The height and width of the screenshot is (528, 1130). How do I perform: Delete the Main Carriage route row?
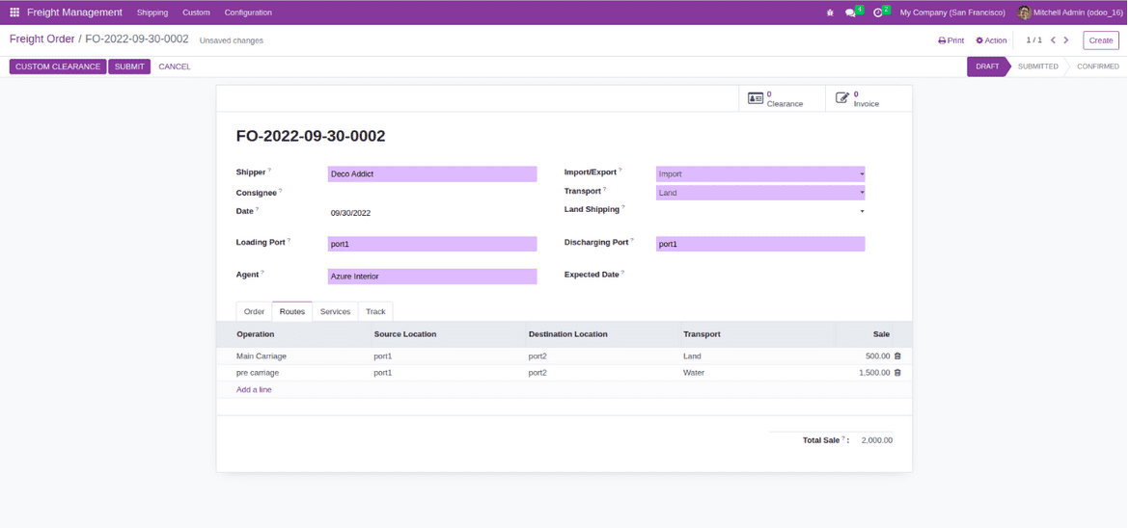click(897, 356)
